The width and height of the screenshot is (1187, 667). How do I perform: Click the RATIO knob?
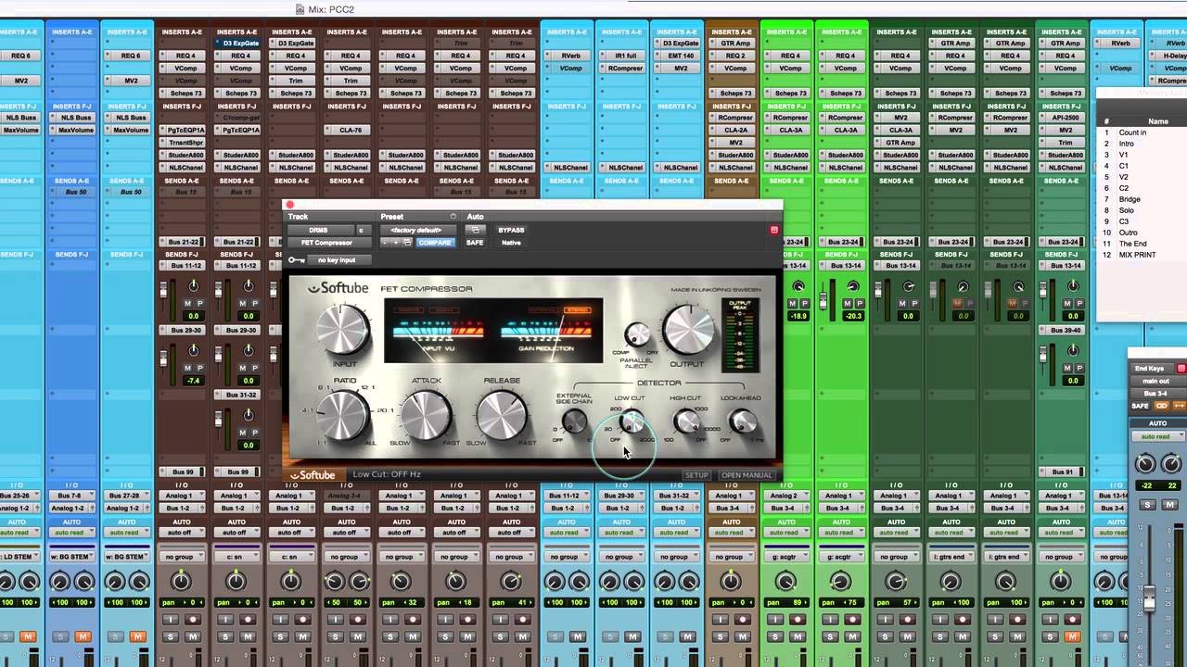click(344, 415)
